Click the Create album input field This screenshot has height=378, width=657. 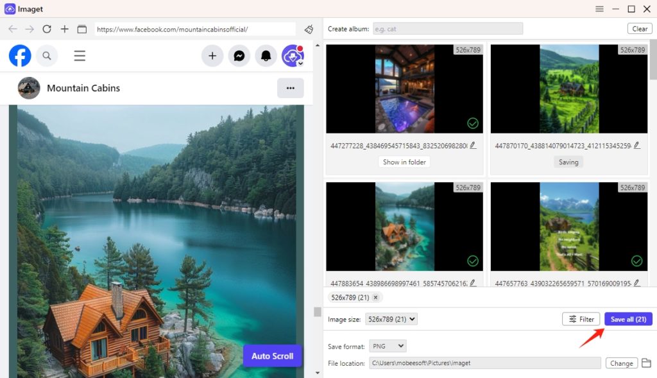[448, 28]
